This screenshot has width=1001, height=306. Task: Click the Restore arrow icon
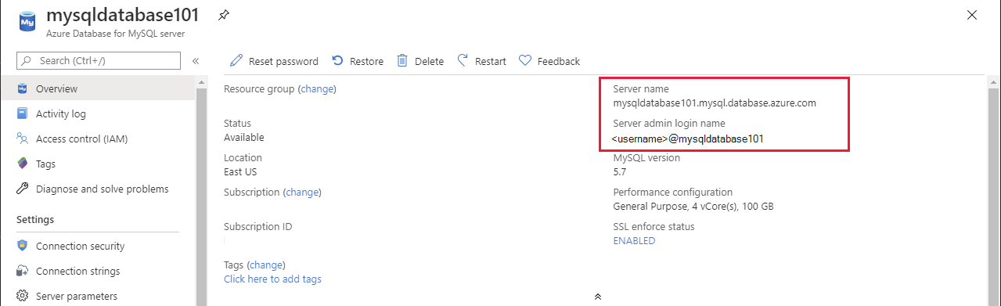tap(337, 61)
